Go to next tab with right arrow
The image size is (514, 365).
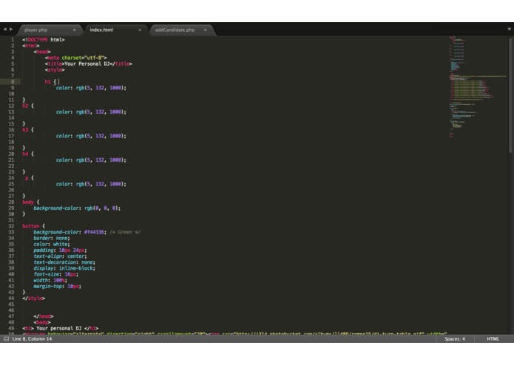[x=11, y=30]
